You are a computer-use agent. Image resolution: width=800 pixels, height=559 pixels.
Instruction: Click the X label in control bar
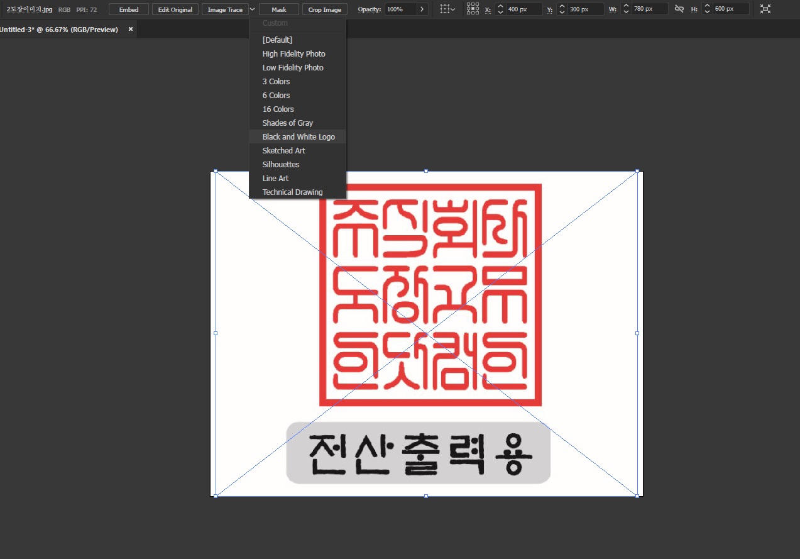(488, 9)
